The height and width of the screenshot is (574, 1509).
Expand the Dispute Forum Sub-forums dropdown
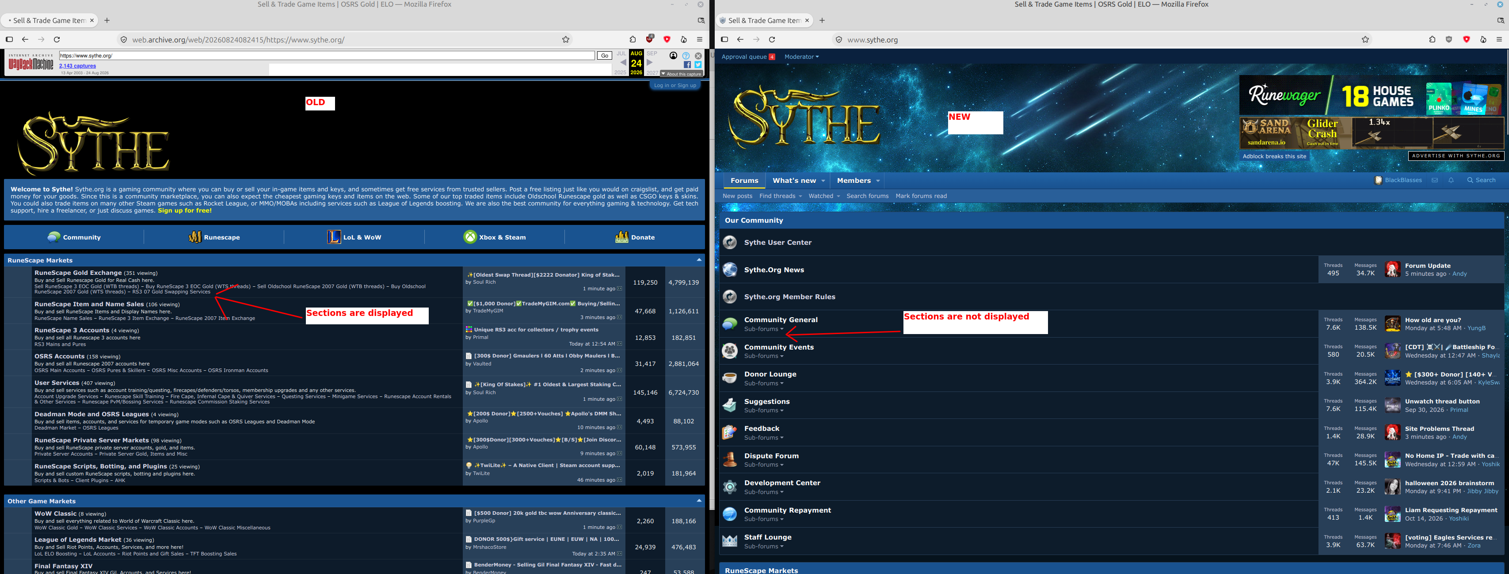(x=763, y=465)
